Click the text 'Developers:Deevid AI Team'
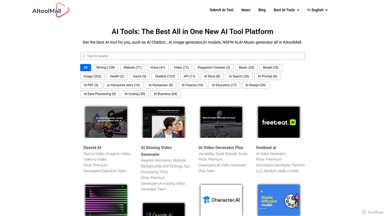Viewport: 385px width, 216px height. click(x=105, y=171)
